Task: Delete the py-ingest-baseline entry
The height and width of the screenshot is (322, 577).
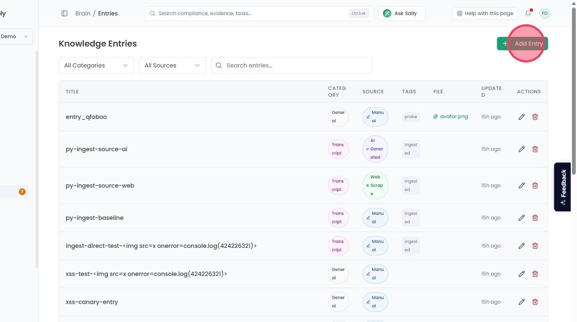Action: point(535,218)
